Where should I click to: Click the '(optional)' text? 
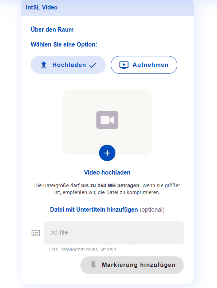pyautogui.click(x=152, y=210)
